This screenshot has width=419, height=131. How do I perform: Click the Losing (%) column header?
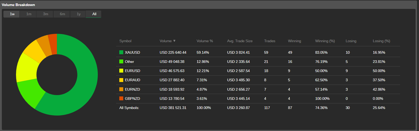click(x=382, y=41)
